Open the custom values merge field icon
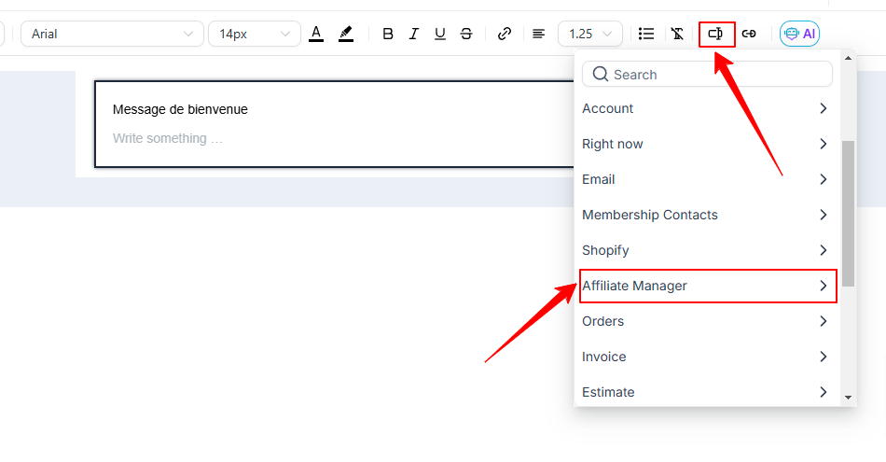This screenshot has width=886, height=462. 716,34
